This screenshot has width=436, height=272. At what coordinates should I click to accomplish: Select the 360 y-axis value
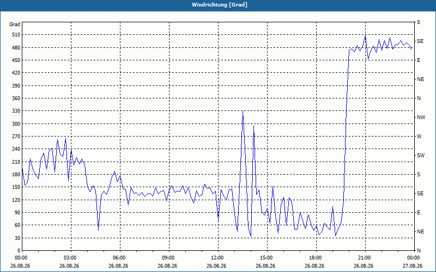point(16,98)
